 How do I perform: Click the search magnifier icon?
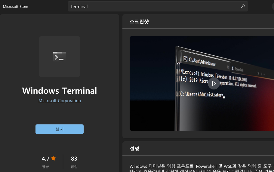(242, 6)
